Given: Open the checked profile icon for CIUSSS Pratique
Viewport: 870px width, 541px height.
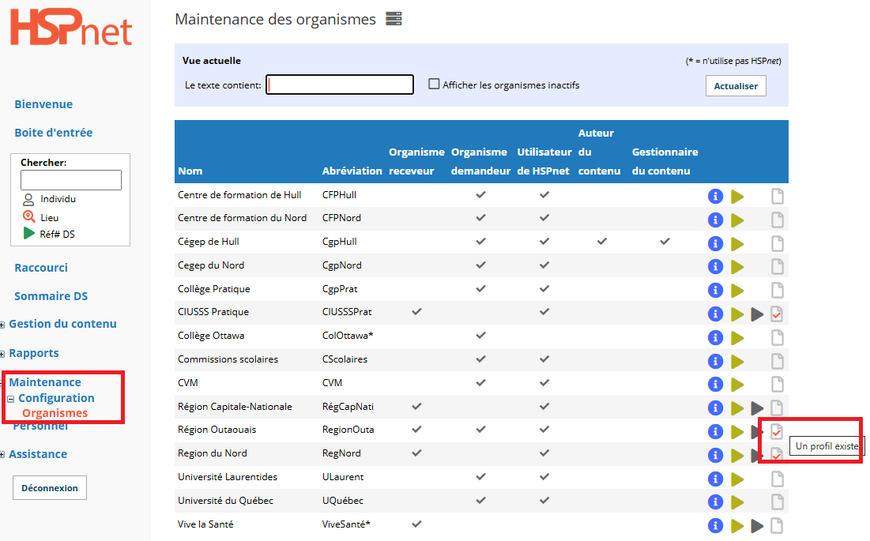Looking at the screenshot, I should pos(777,314).
